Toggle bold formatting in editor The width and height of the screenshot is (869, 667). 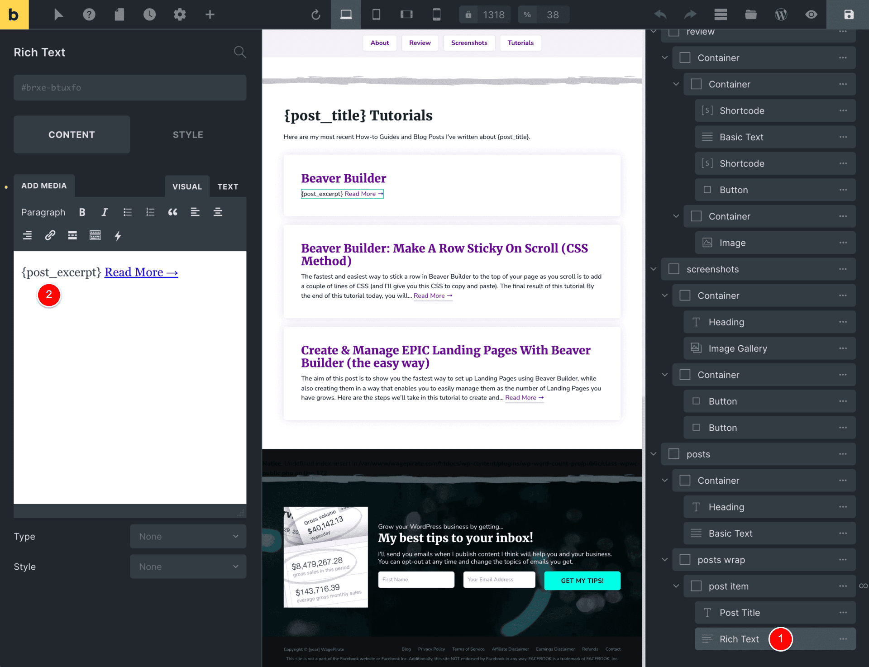[x=82, y=212]
